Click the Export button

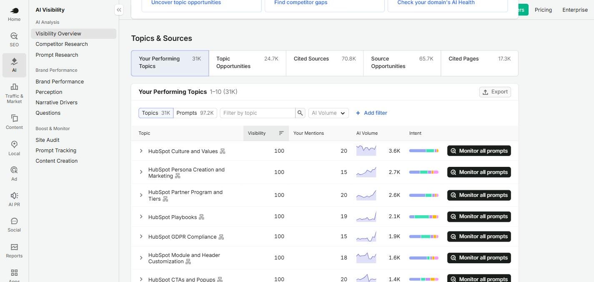click(495, 92)
